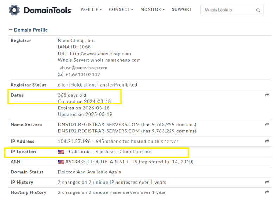
Task: Select 'AS13335 CLOUDFLARENET, US' ASN text
Action: point(101,162)
